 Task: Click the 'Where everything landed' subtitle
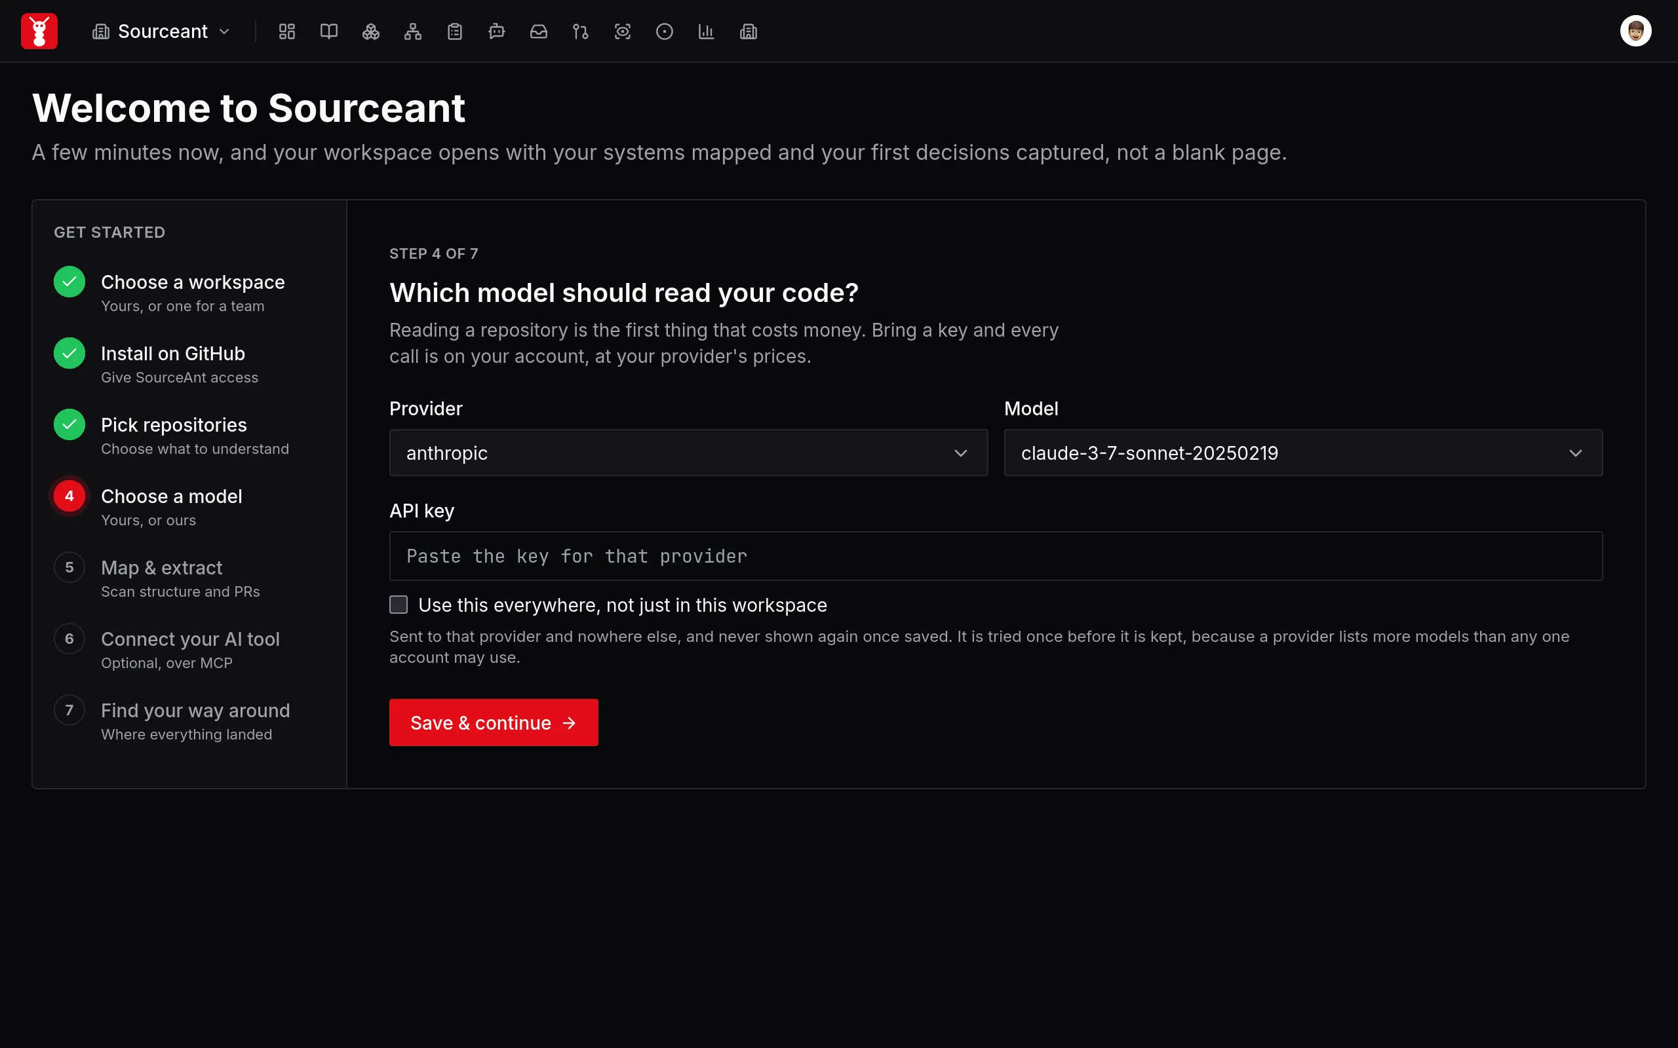click(187, 734)
